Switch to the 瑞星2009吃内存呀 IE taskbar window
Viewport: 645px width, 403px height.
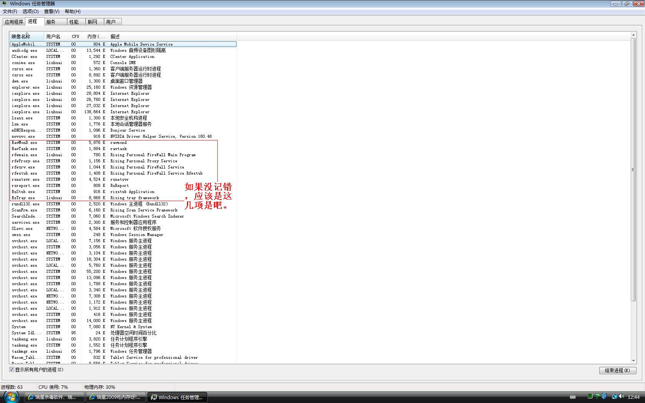(x=116, y=397)
